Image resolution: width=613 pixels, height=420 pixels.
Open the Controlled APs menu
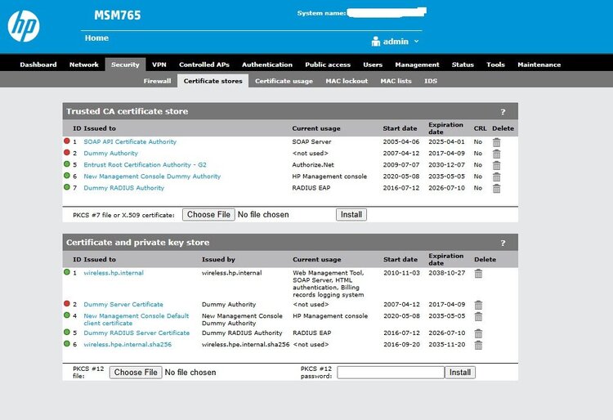(204, 65)
